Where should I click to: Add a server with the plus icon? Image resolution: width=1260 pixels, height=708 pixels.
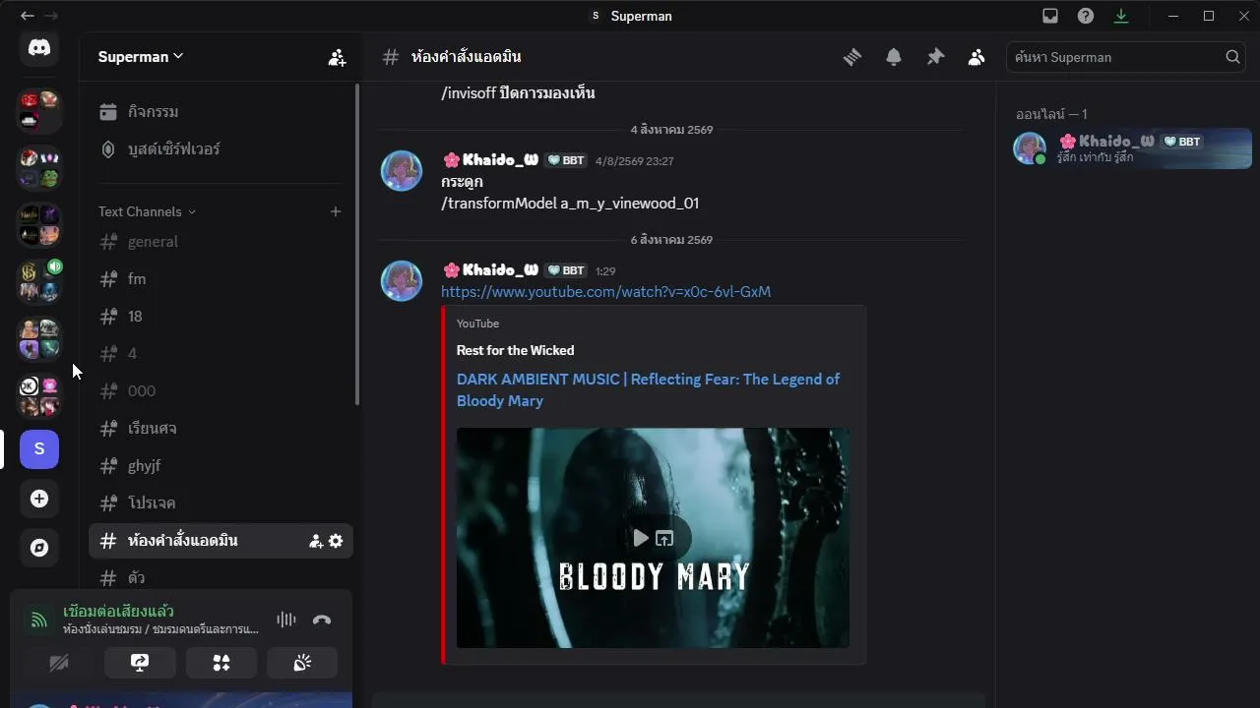[39, 499]
